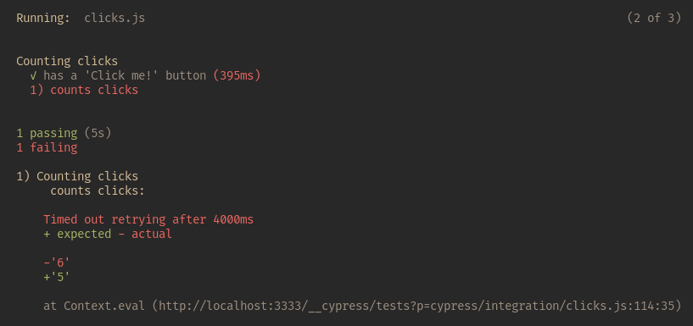Click the (5s) total duration
Image resolution: width=693 pixels, height=326 pixels.
(x=98, y=133)
